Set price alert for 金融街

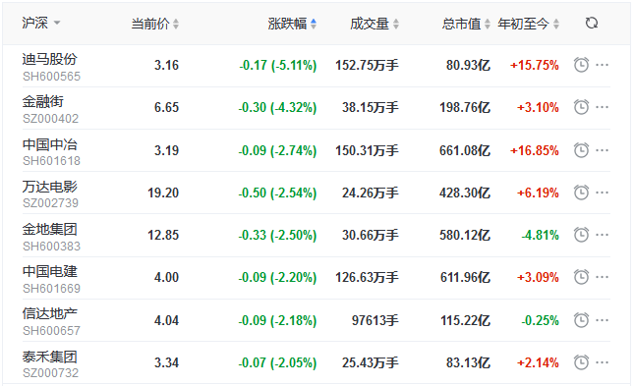point(581,107)
